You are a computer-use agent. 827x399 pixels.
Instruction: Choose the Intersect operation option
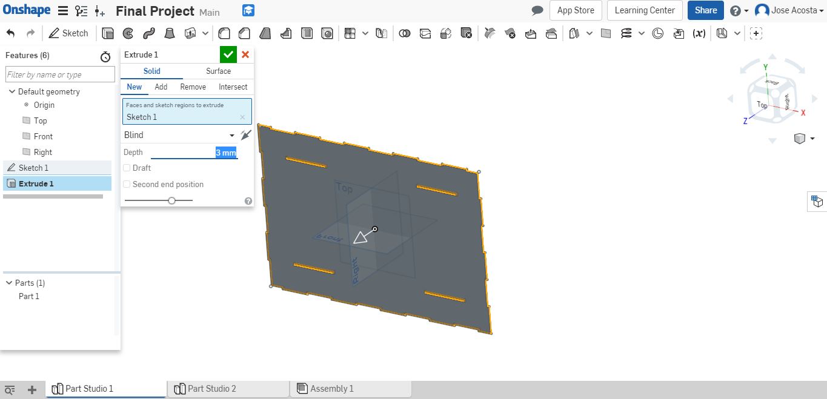coord(233,87)
